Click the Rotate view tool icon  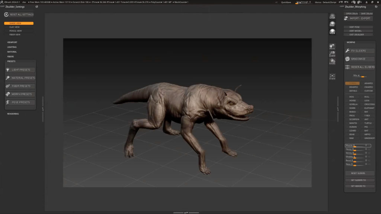tap(332, 61)
